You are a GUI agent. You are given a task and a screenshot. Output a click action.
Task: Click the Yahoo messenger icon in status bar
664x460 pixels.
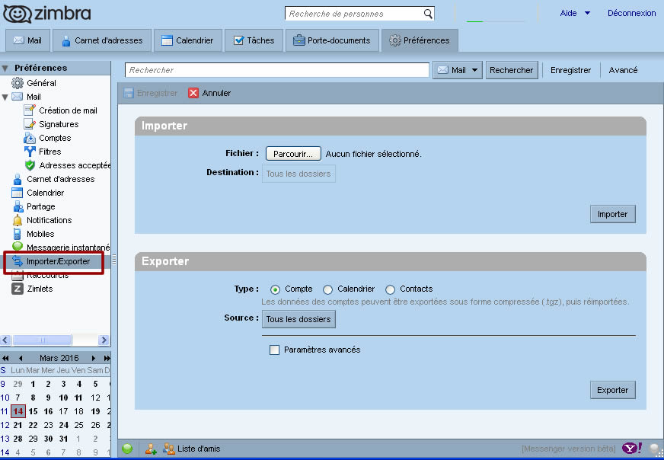[632, 449]
